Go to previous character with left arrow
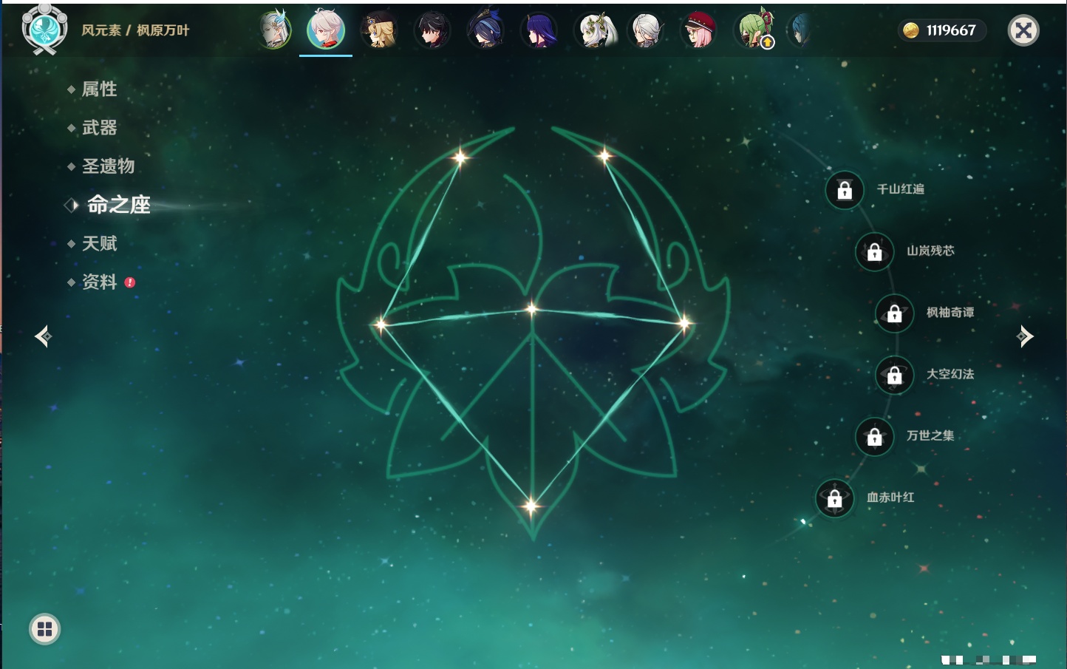 point(43,336)
